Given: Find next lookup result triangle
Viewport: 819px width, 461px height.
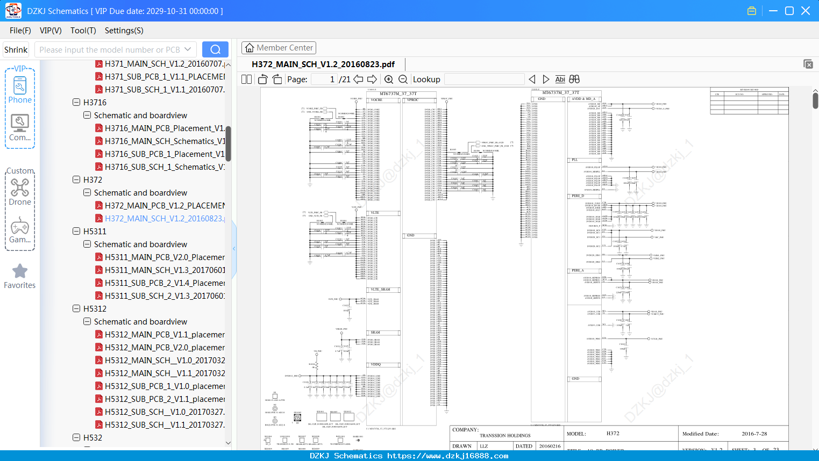Looking at the screenshot, I should [x=546, y=79].
